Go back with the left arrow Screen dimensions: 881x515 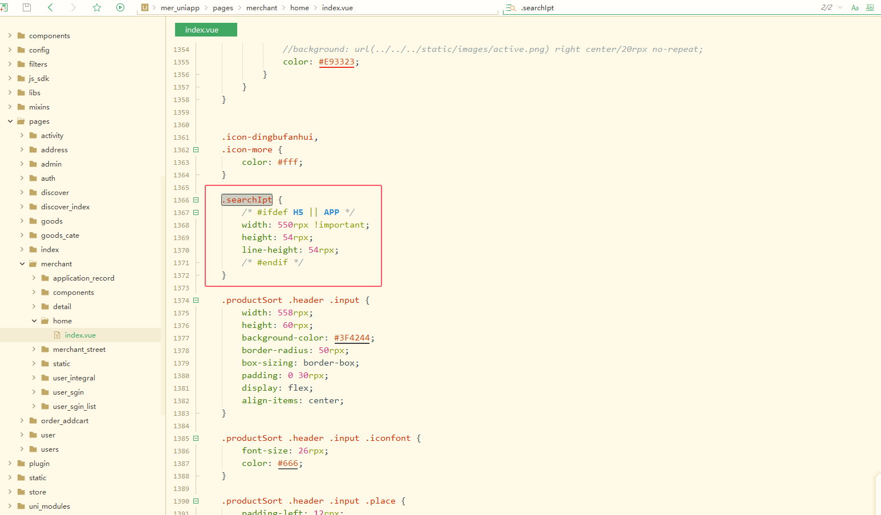click(x=50, y=7)
